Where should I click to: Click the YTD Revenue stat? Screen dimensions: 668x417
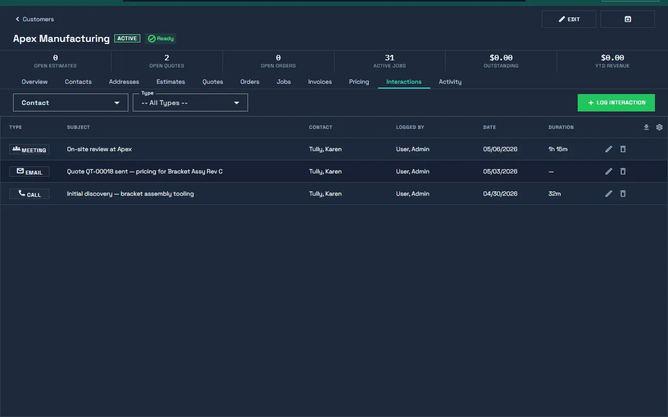[x=613, y=61]
